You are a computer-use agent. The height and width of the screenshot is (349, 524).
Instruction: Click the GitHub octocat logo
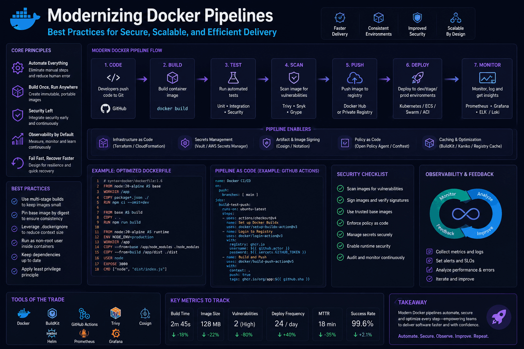[x=105, y=108]
